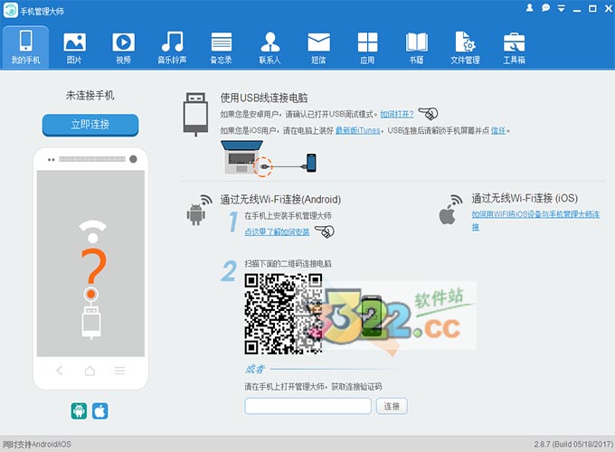Select the Apple device icon below phone
The image size is (615, 452).
tap(100, 410)
